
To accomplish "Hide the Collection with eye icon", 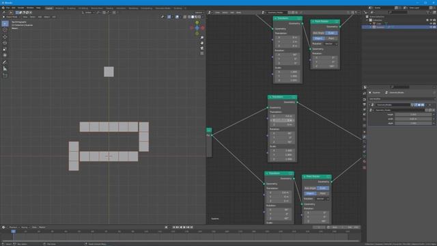I will (x=431, y=20).
